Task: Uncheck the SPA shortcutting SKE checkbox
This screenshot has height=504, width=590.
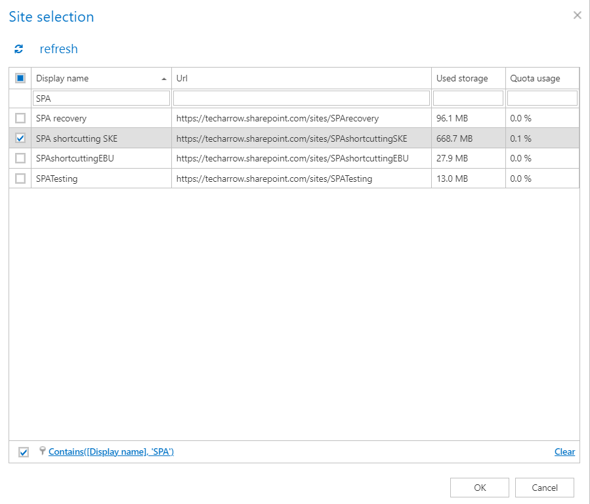Action: tap(20, 138)
